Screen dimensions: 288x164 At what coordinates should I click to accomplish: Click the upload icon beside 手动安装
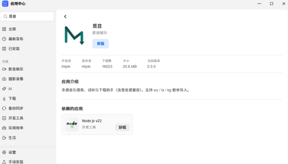(4, 162)
